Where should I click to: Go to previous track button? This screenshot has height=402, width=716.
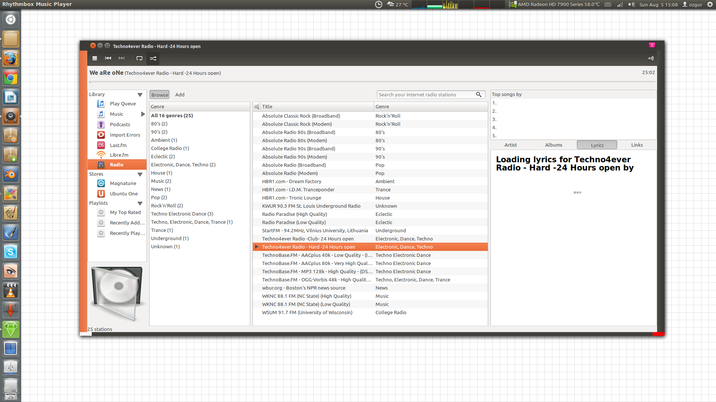coord(108,58)
